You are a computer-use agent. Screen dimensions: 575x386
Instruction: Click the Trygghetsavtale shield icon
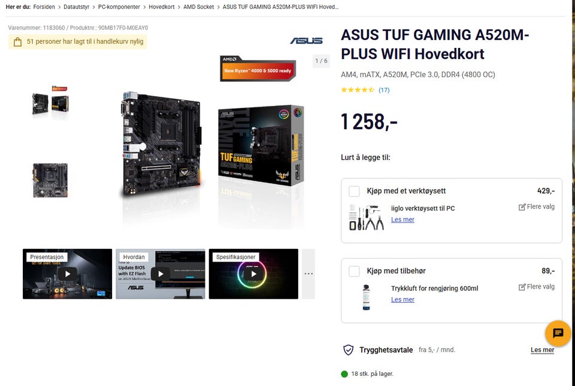tap(348, 349)
